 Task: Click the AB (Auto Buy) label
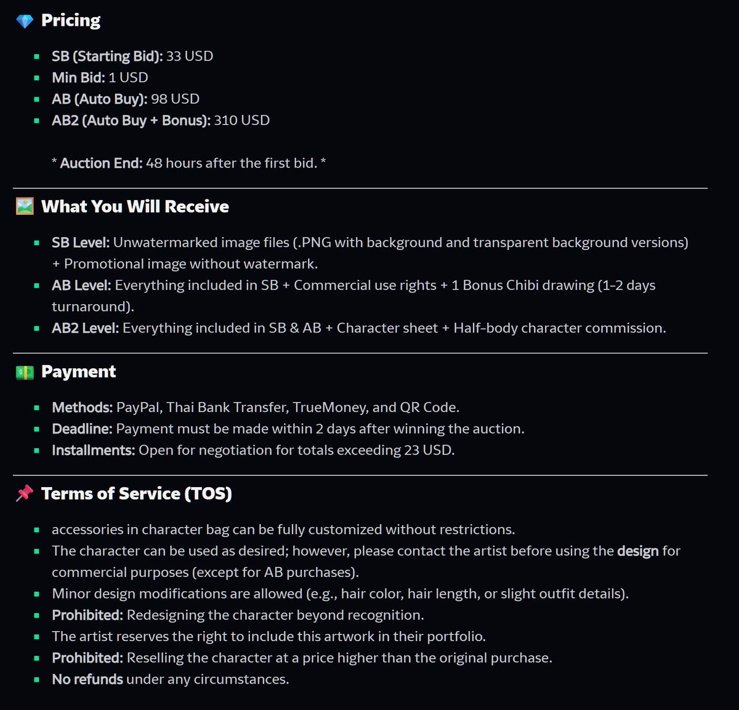pyautogui.click(x=100, y=99)
